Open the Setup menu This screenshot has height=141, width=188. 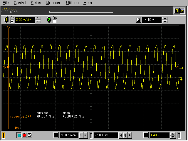36,3
